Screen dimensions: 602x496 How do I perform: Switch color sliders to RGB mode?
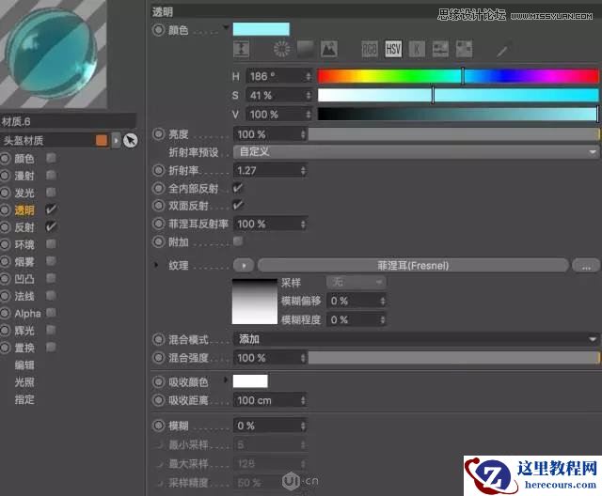pyautogui.click(x=370, y=49)
